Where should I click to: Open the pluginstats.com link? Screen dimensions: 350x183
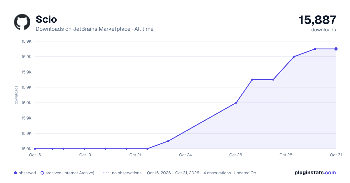click(315, 173)
